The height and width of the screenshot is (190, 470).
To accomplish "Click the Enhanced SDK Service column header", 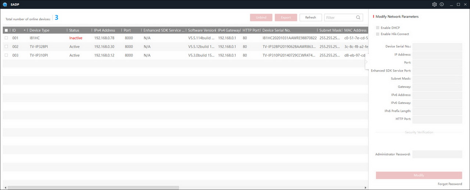I will tap(164, 30).
